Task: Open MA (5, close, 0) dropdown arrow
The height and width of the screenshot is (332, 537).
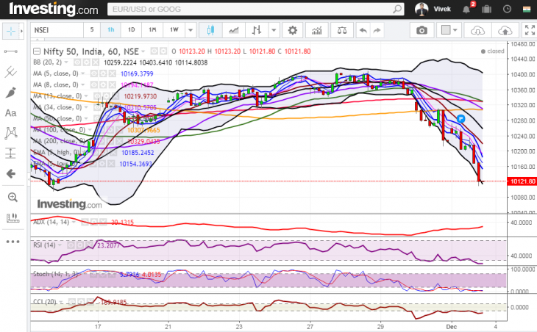Action: coord(84,73)
